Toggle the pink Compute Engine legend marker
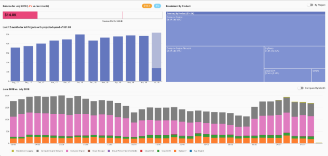The width and height of the screenshot is (328, 156). click(67, 150)
